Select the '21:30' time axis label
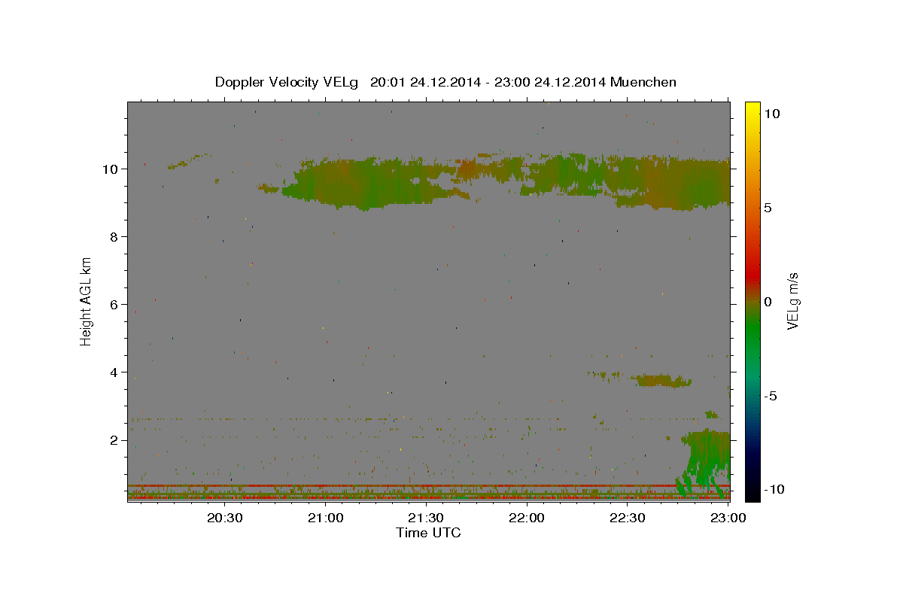The image size is (903, 602). [426, 518]
